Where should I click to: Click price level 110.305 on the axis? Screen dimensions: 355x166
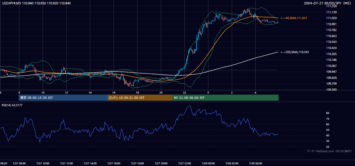[331, 54]
